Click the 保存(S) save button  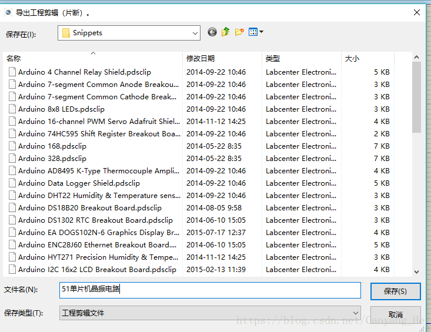click(x=395, y=291)
